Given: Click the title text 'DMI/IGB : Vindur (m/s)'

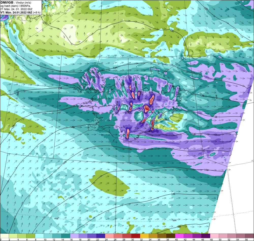Looking at the screenshot, I should [16, 3].
